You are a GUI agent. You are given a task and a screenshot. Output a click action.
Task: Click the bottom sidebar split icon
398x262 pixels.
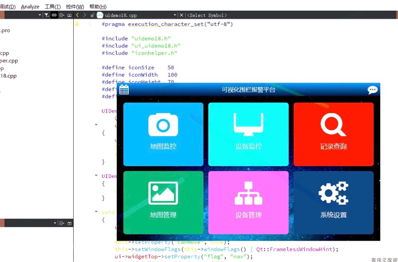[x=62, y=223]
